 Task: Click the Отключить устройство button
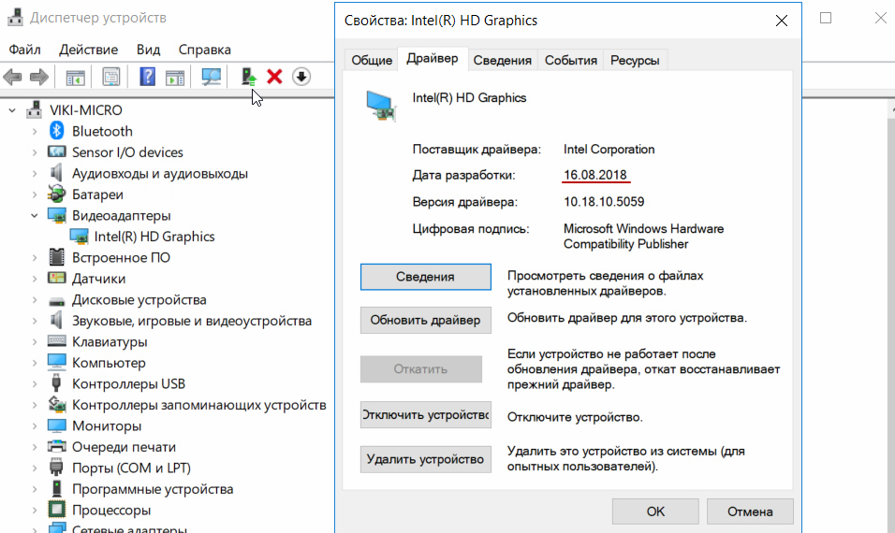tap(425, 414)
